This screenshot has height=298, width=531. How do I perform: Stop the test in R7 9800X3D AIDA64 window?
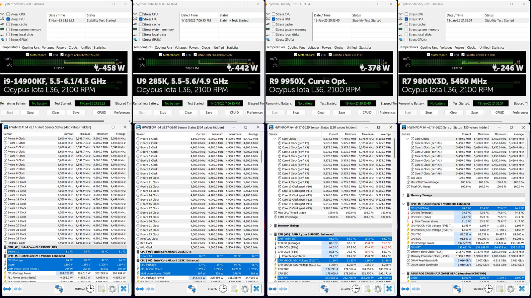pos(428,113)
